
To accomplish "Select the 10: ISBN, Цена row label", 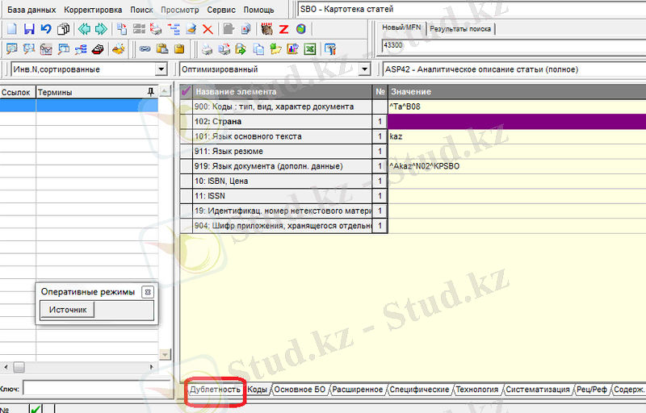I will [282, 181].
